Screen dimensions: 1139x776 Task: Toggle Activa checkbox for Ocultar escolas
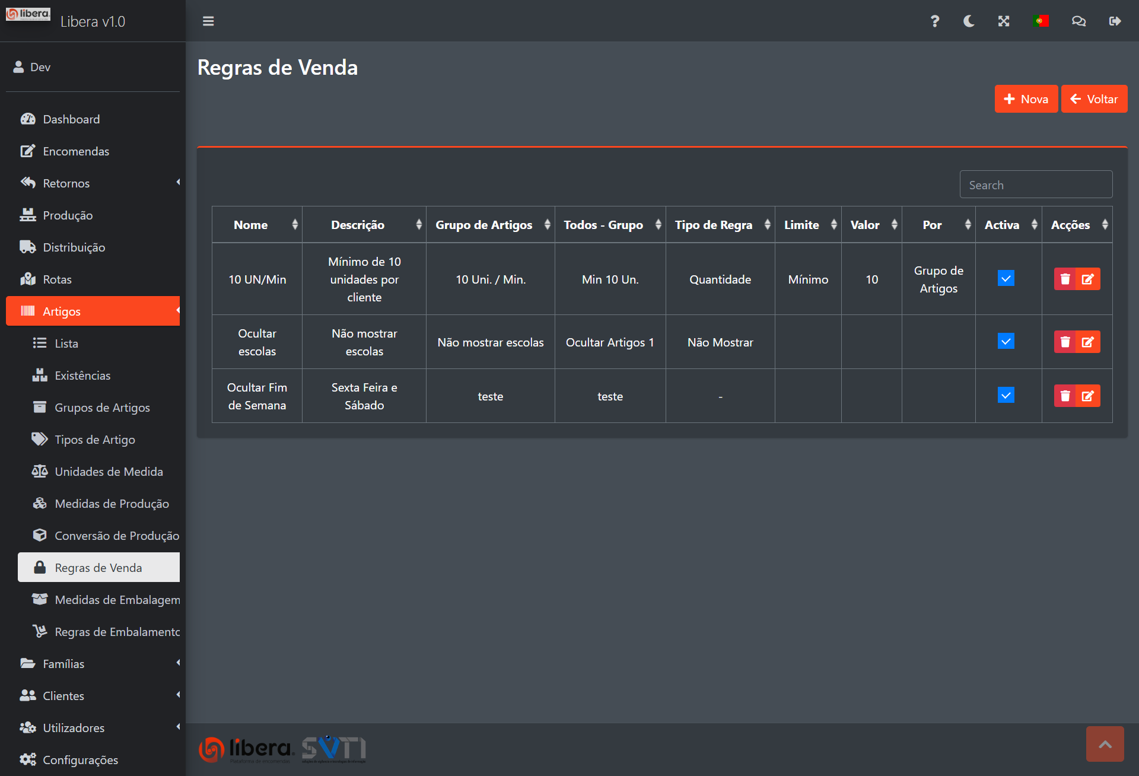(1006, 341)
